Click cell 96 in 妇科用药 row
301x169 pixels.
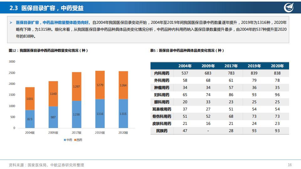pos(277,95)
